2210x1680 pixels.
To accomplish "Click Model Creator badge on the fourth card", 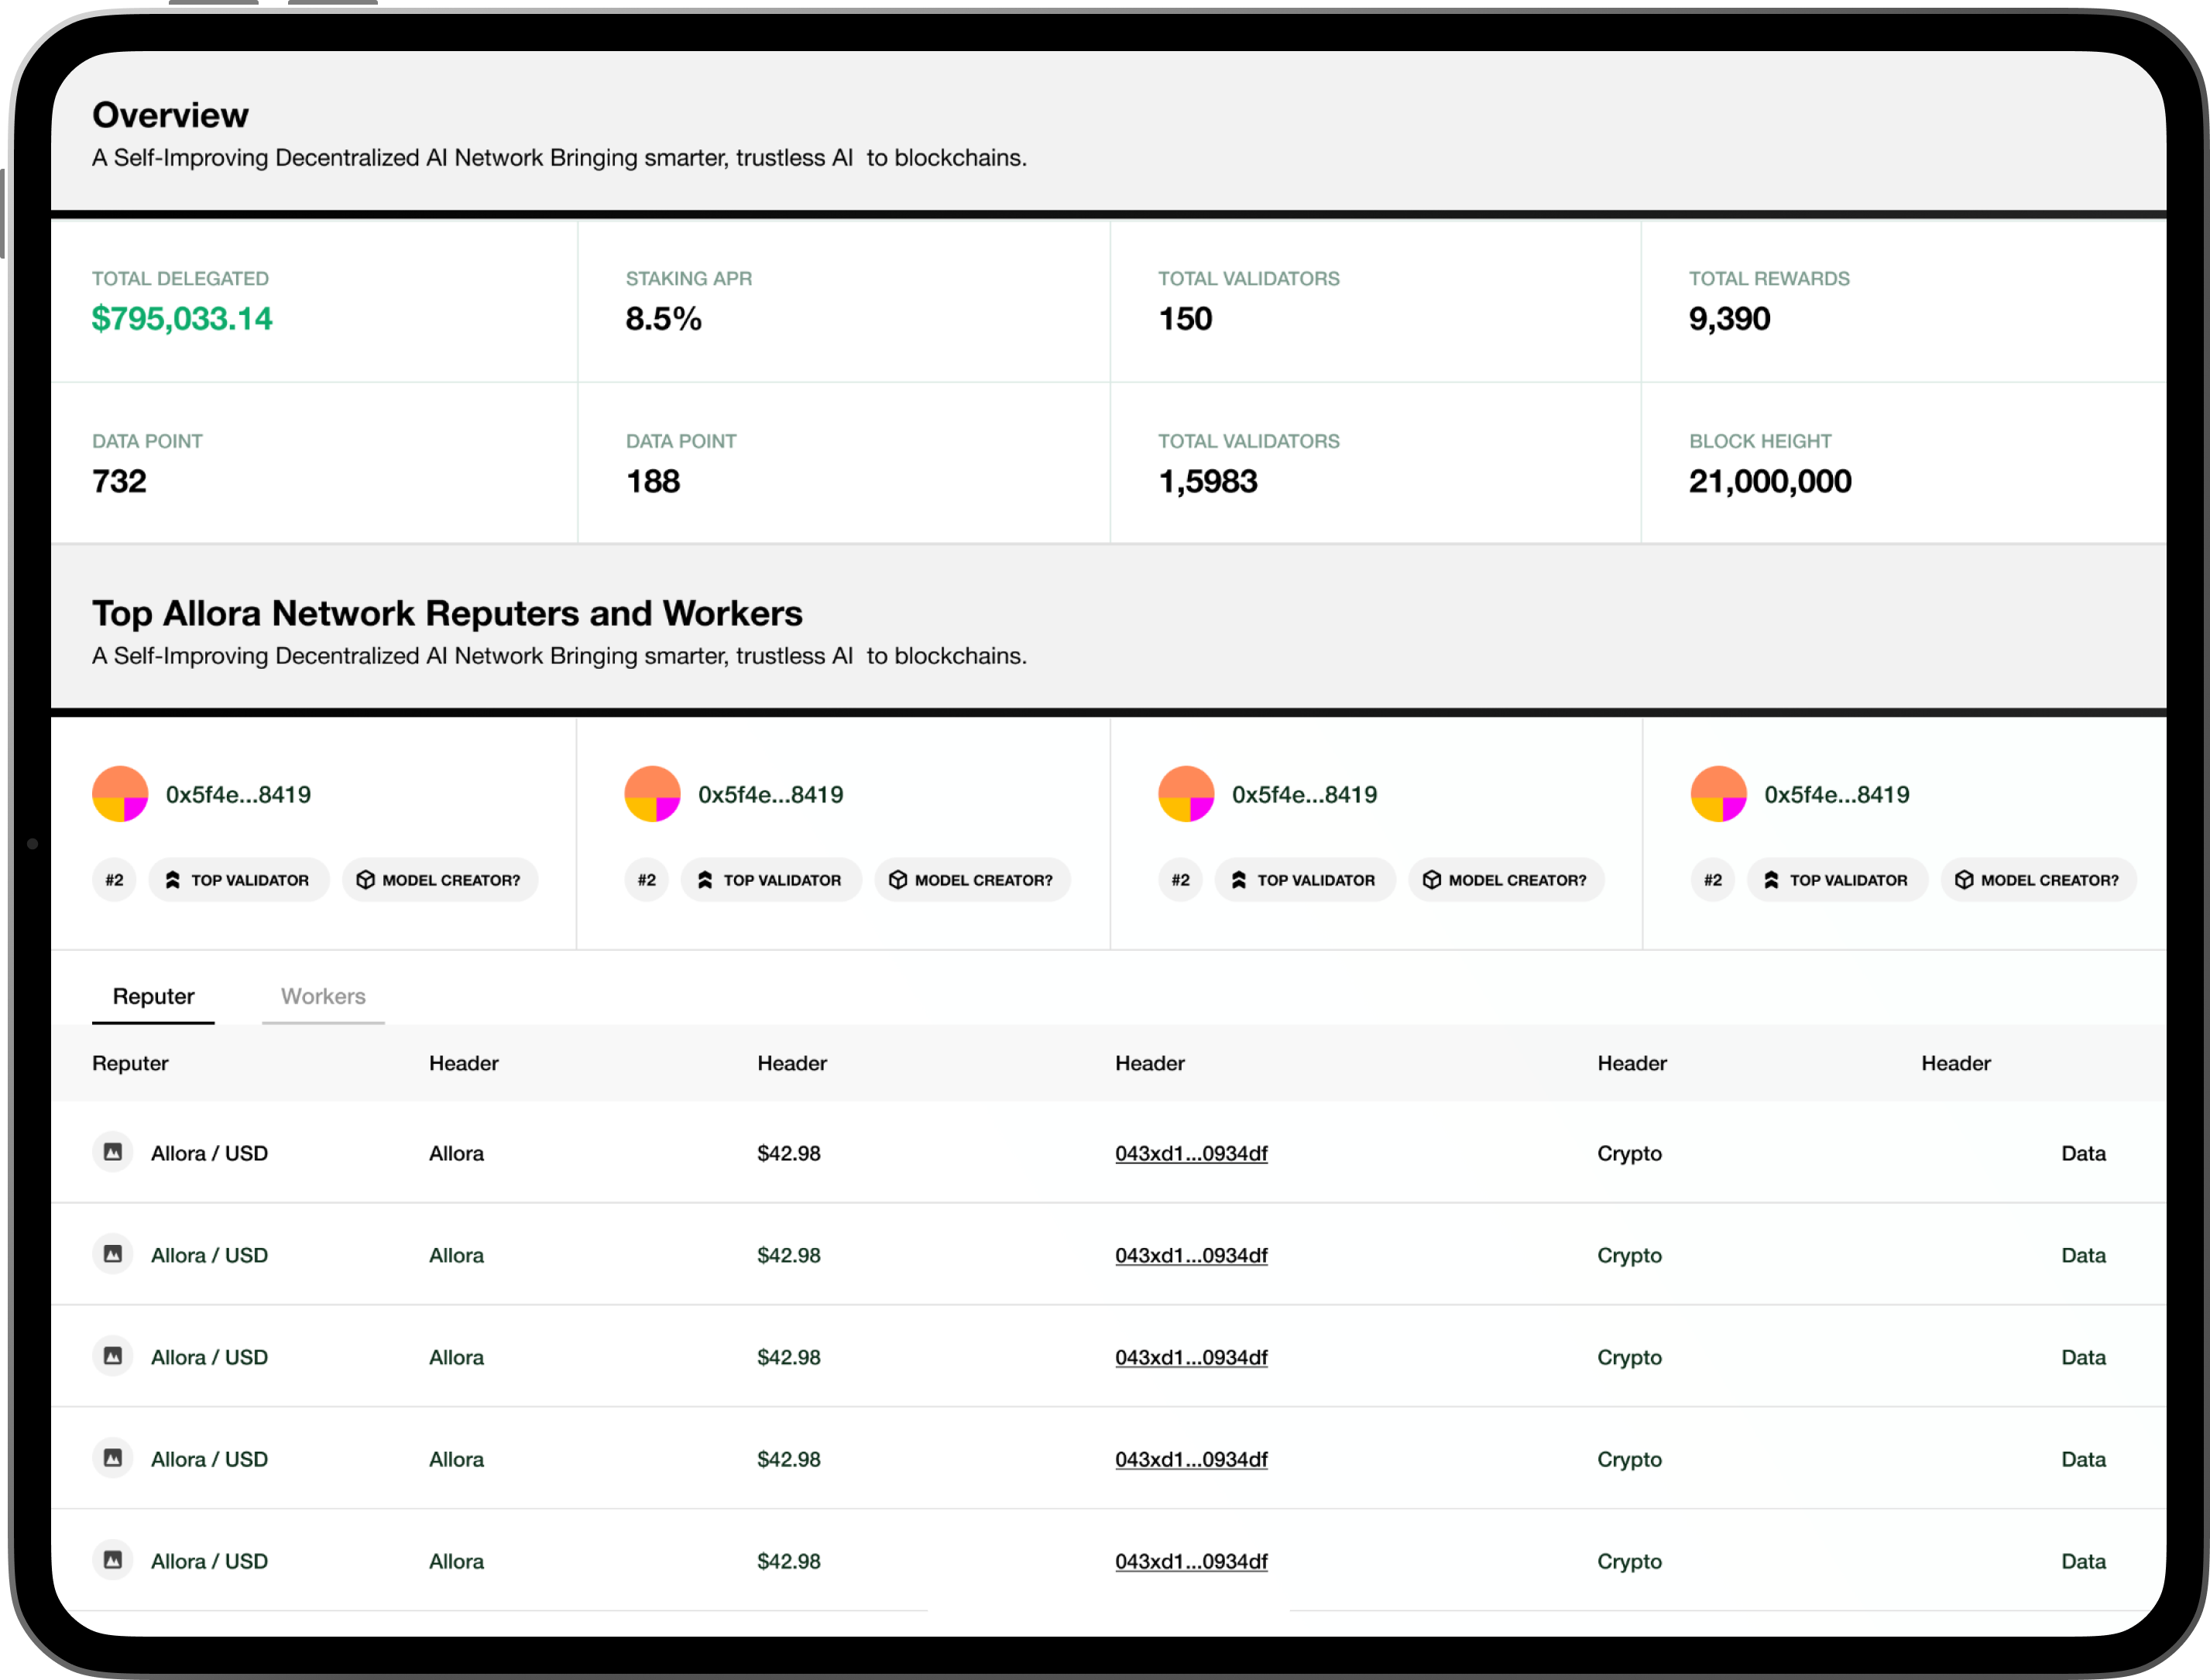I will [x=2038, y=880].
